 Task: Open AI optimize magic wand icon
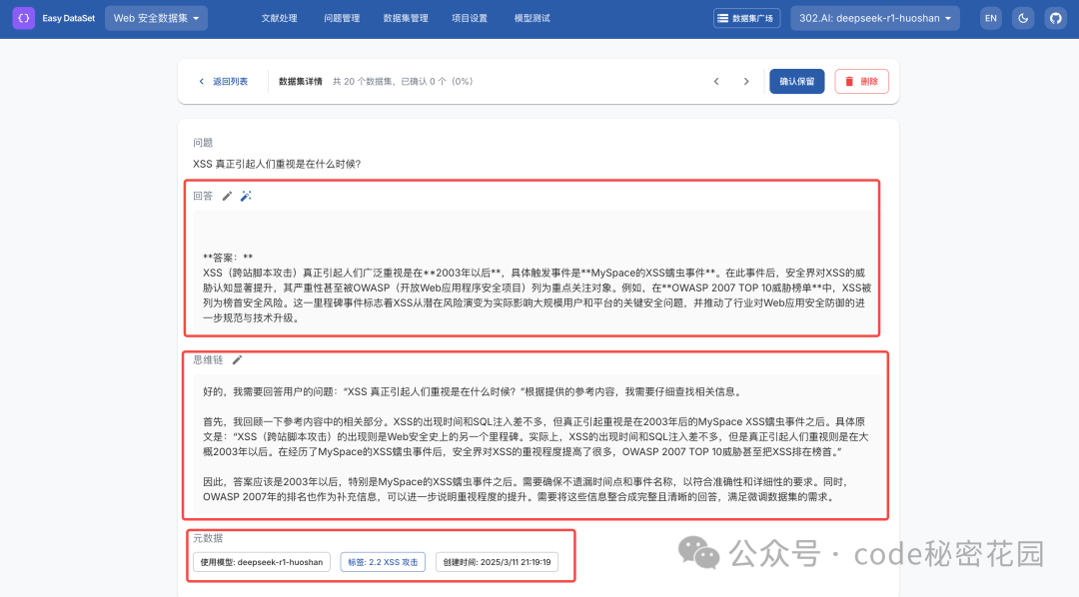pyautogui.click(x=246, y=196)
